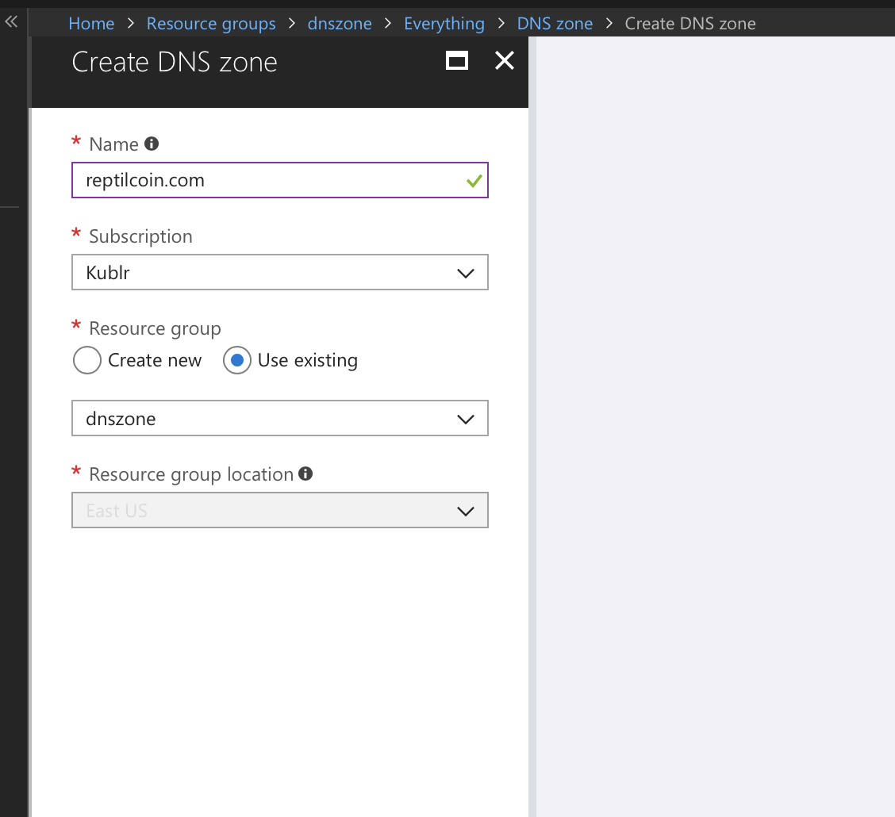Open the East US location dropdown
The height and width of the screenshot is (817, 895).
(x=279, y=510)
